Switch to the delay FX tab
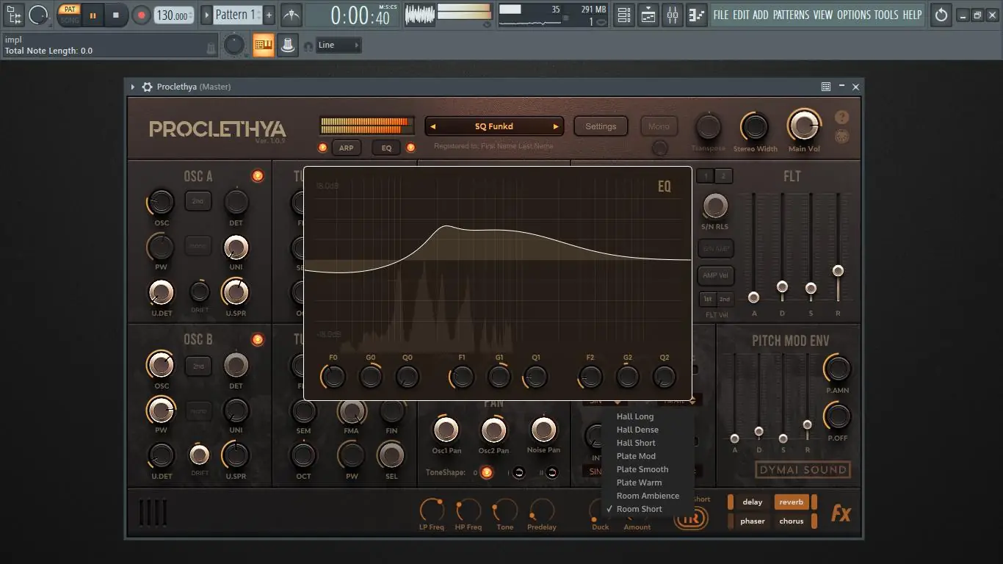 click(753, 502)
